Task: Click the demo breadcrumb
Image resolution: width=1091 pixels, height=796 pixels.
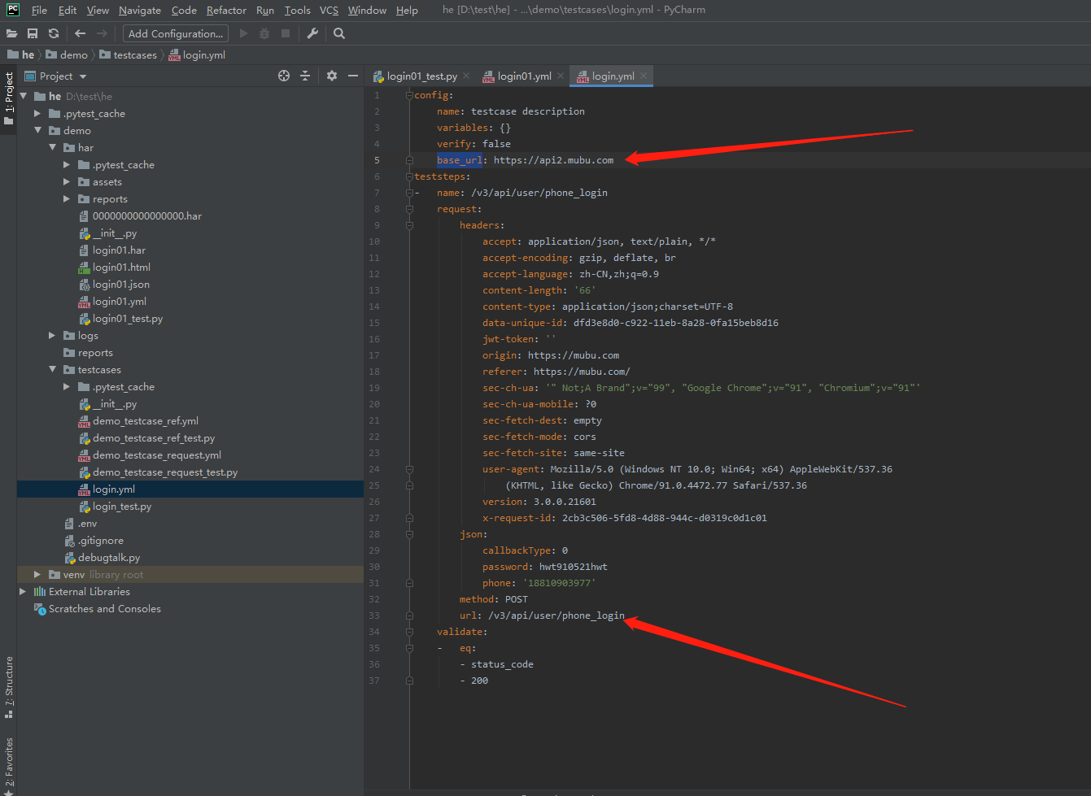Action: [67, 54]
